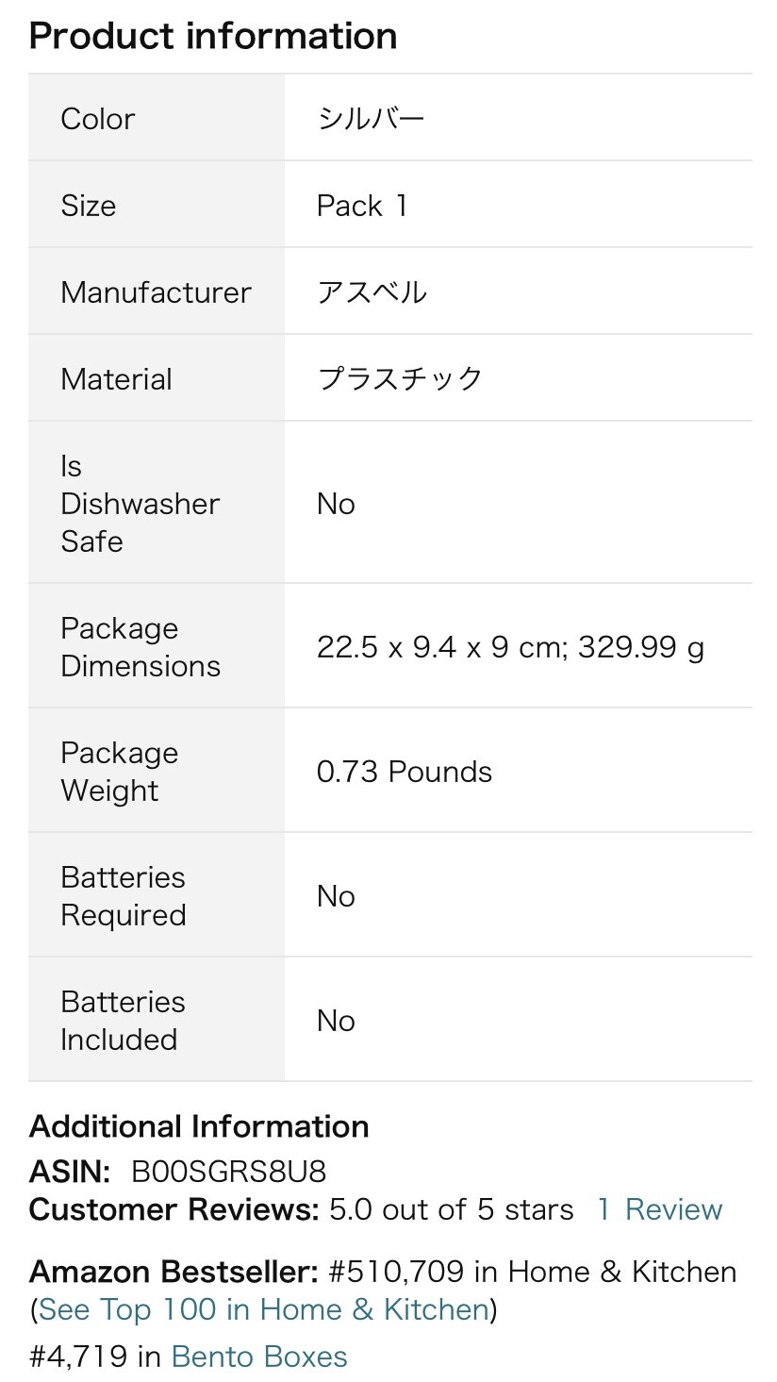The image size is (777, 1382).
Task: Select the アスベル manufacturer value
Action: pos(372,292)
